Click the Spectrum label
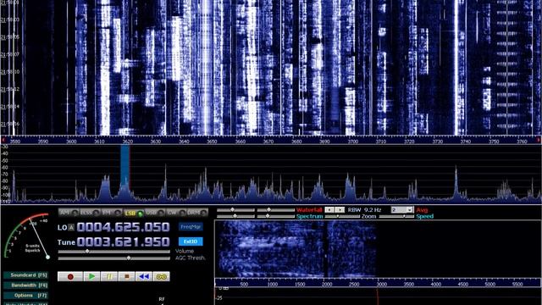Screen dimensions: 542x305 coord(309,217)
